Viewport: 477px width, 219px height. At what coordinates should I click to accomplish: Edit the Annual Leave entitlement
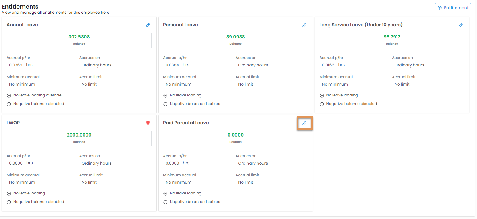[148, 25]
